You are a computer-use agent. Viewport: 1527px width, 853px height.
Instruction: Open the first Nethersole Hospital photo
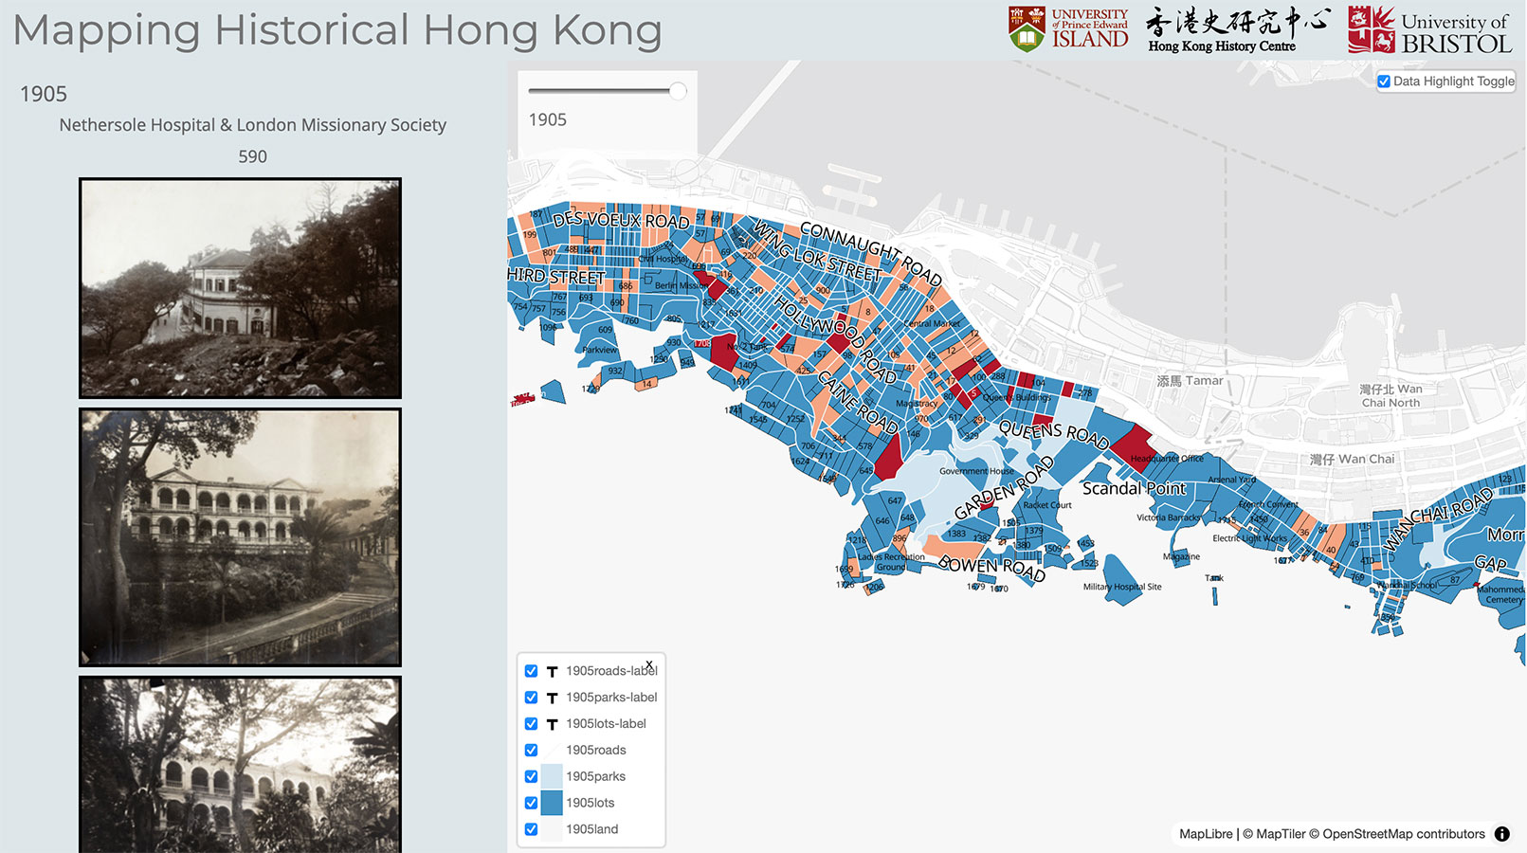240,288
